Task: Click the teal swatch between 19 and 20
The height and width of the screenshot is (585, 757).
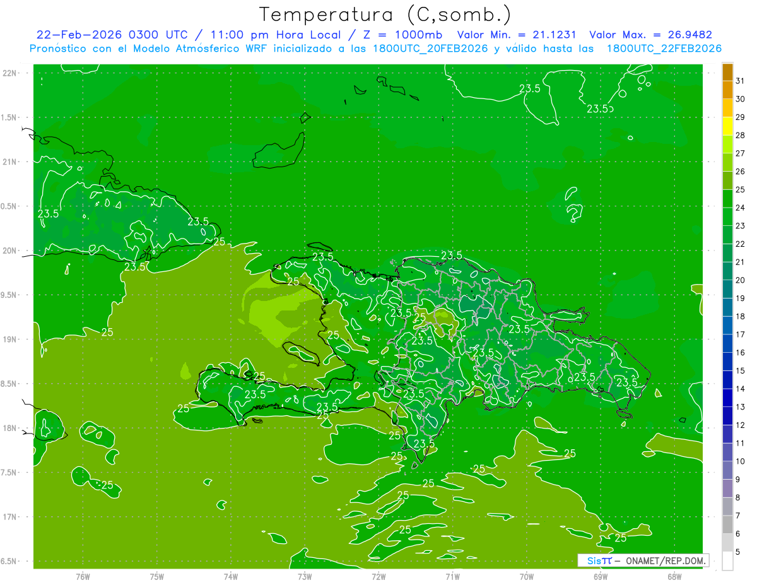Action: 727,289
